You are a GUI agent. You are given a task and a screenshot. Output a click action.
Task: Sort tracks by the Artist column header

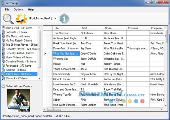84,28
